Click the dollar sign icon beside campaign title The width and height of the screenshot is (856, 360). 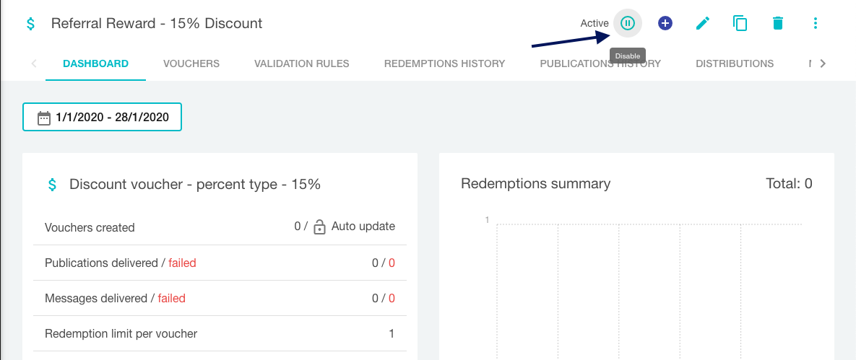click(31, 24)
